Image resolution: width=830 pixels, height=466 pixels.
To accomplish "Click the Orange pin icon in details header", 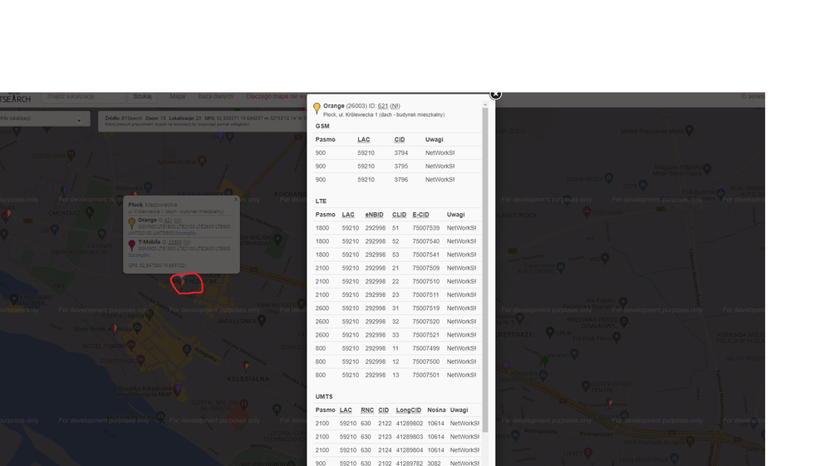I will [x=317, y=109].
